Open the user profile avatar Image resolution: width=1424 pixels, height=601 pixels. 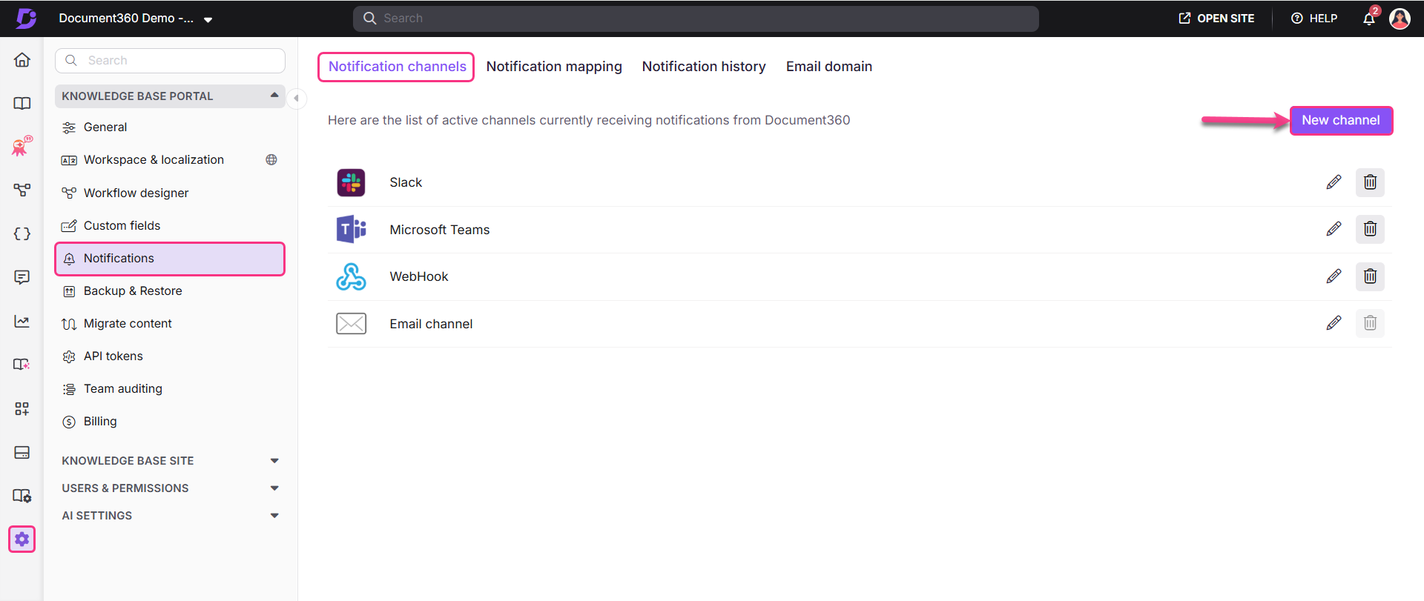click(x=1400, y=19)
